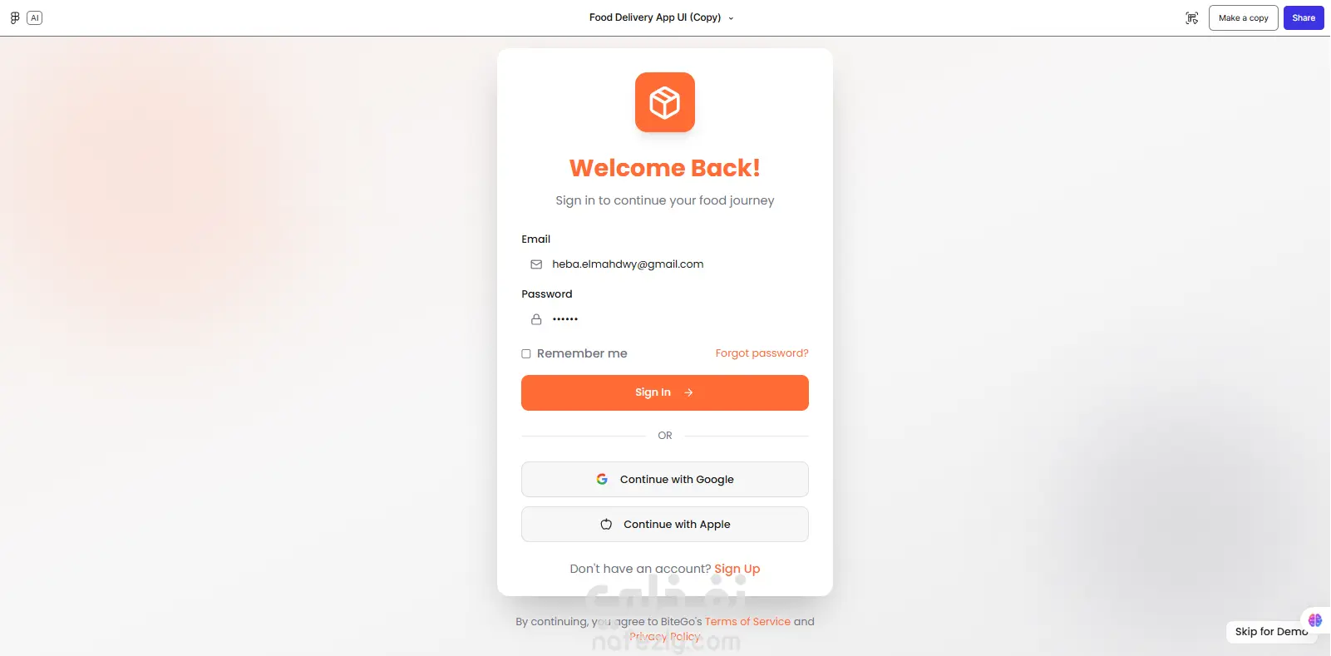Expand the file title dropdown chevron
Image resolution: width=1331 pixels, height=656 pixels.
pos(731,18)
